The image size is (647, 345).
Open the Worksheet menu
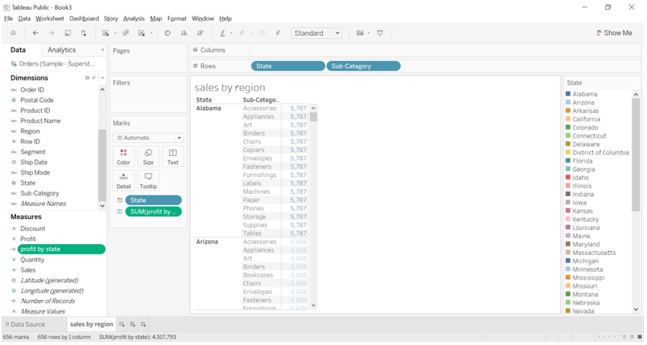tap(50, 18)
